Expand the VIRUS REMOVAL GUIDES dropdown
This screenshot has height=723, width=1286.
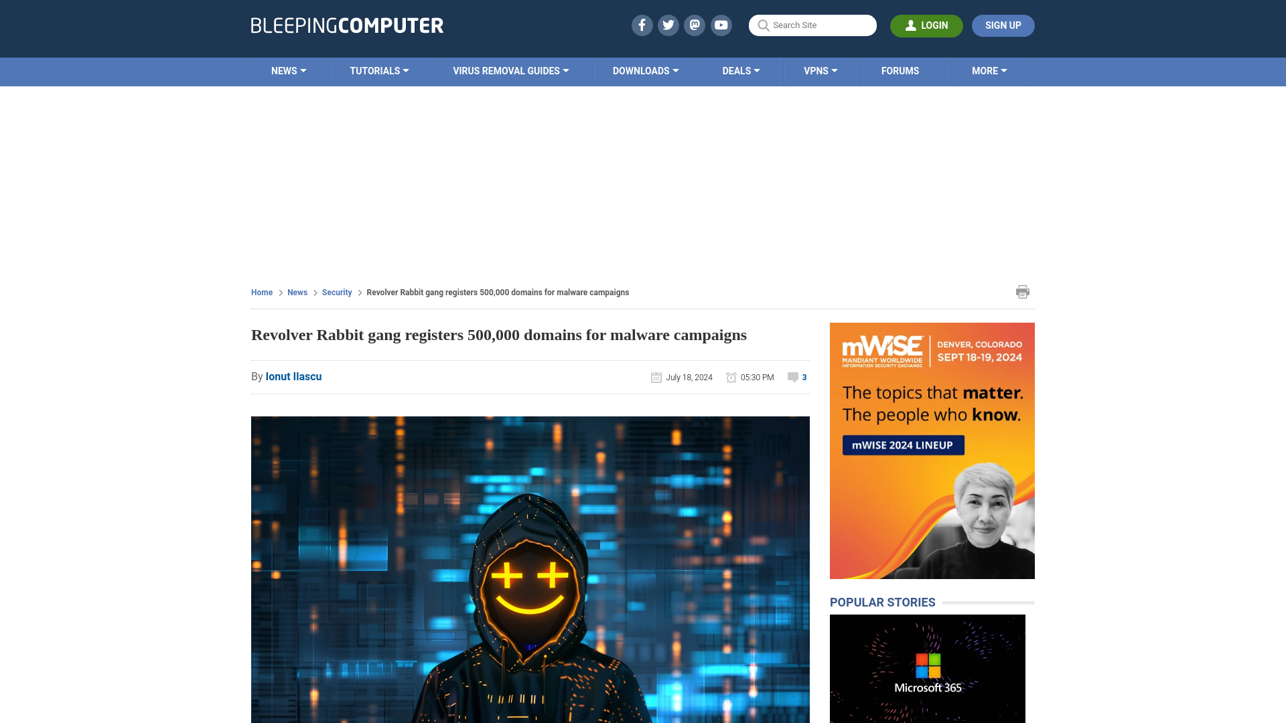pyautogui.click(x=510, y=70)
